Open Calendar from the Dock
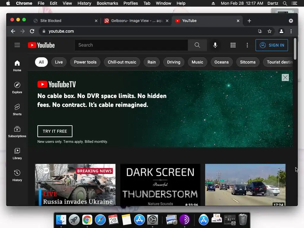 (x=113, y=220)
